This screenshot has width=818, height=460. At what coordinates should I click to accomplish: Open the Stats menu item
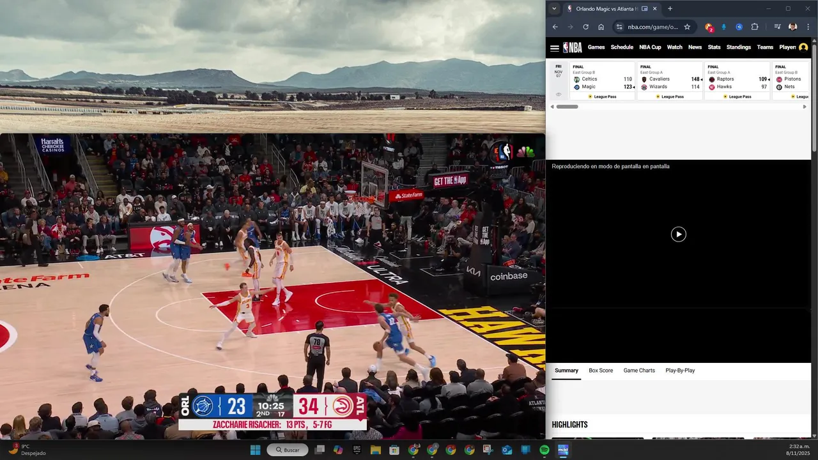pos(714,47)
